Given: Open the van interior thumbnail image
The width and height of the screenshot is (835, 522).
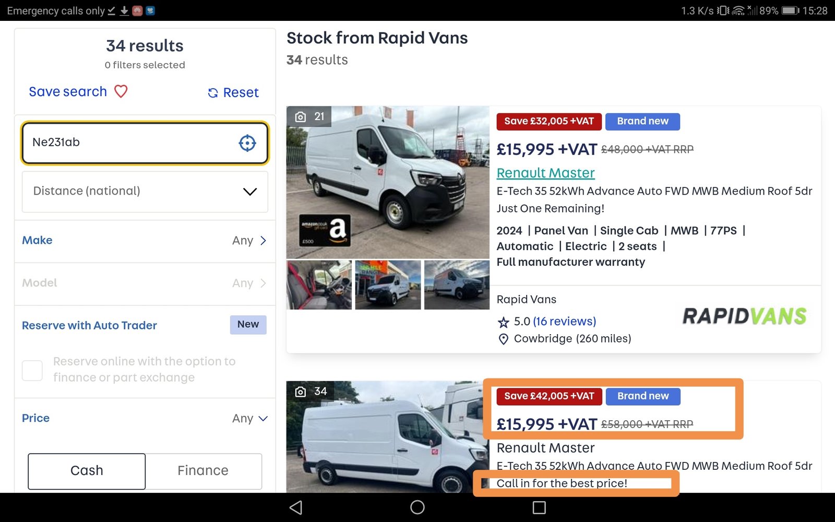Looking at the screenshot, I should click(x=319, y=285).
